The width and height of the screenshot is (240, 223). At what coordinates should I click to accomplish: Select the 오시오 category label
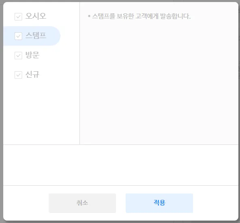pos(36,16)
